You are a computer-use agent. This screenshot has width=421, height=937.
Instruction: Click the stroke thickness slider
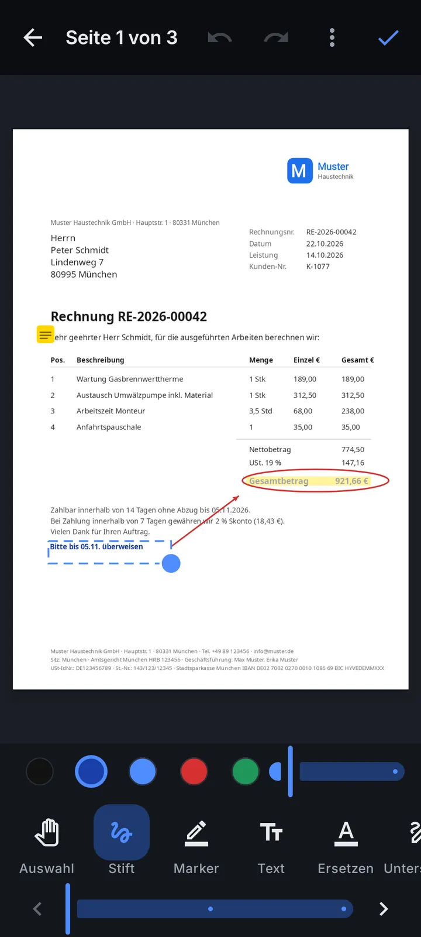coord(352,771)
